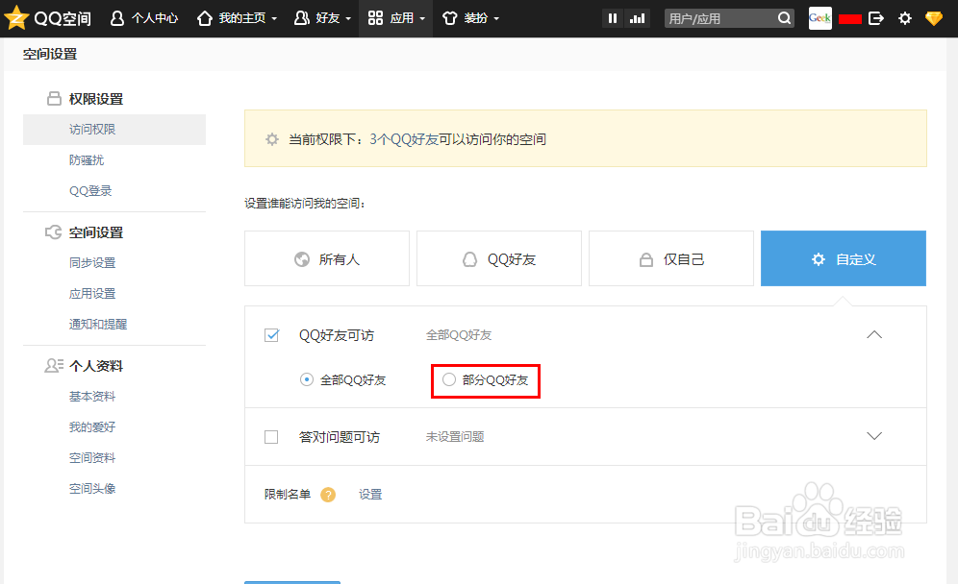Focus the 用户/应用 search field
Screen dimensions: 958x584
pos(719,18)
